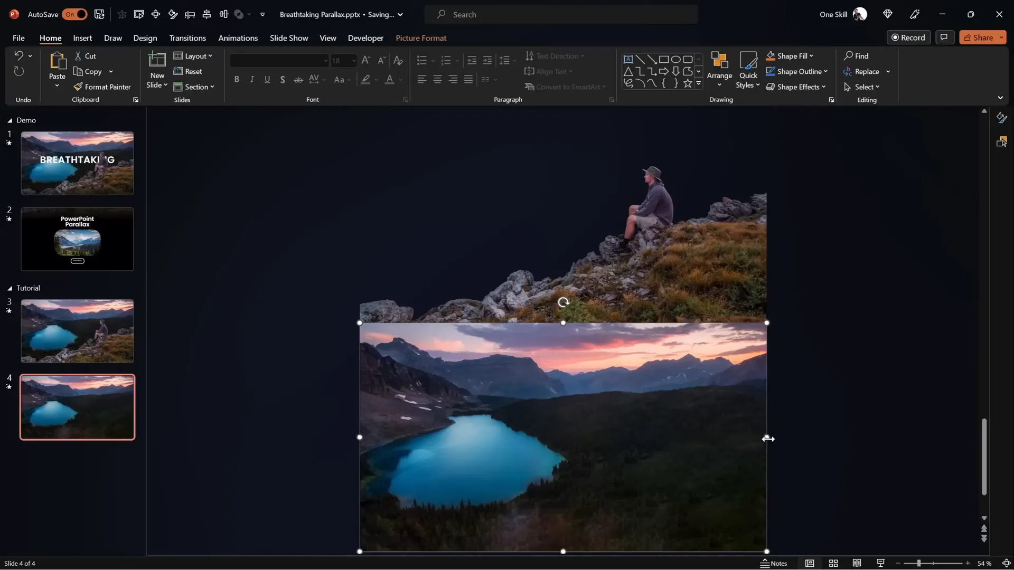Open the Slide Sorter view icon
The image size is (1014, 570).
(833, 563)
